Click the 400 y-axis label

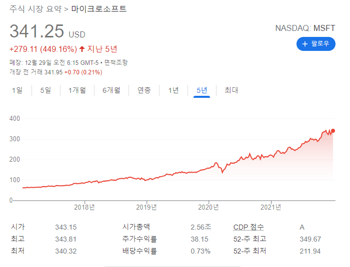[14, 118]
